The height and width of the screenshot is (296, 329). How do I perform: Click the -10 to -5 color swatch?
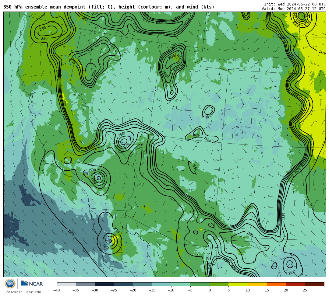point(181,284)
